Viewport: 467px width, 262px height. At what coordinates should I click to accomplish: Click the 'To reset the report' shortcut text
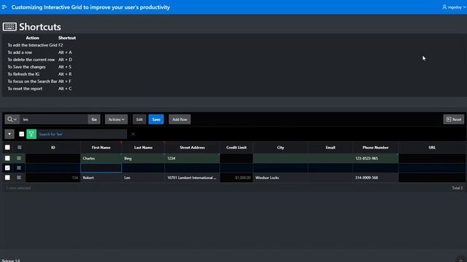tap(25, 89)
